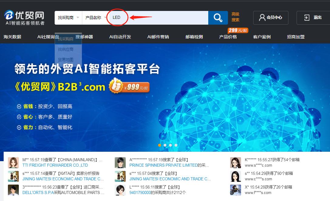Image resolution: width=330 pixels, height=201 pixels.
Task: Open the 海关数据 navigation item
Action: pyautogui.click(x=13, y=37)
